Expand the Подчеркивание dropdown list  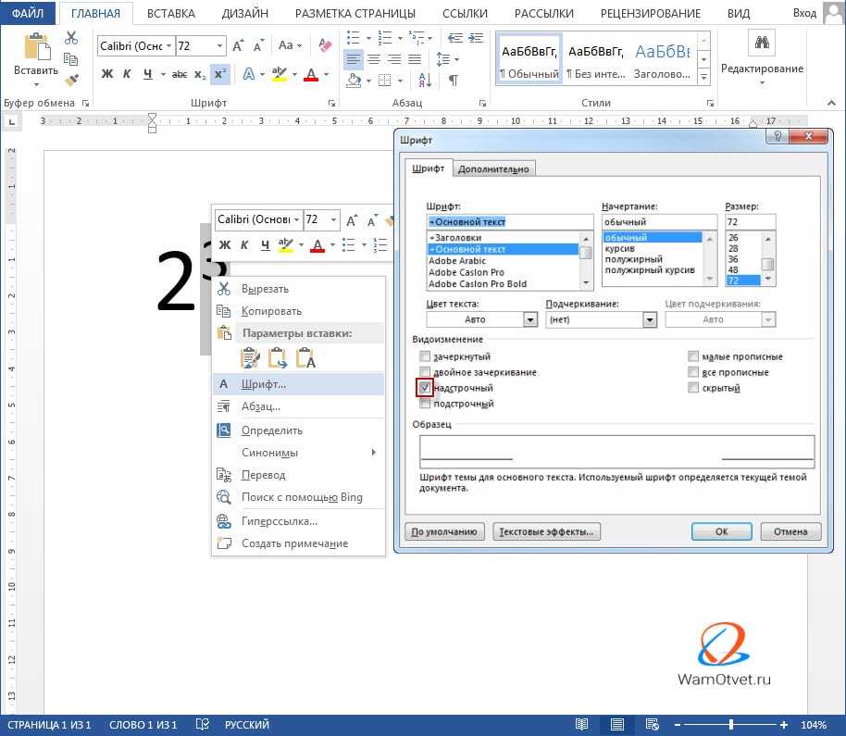tap(649, 319)
